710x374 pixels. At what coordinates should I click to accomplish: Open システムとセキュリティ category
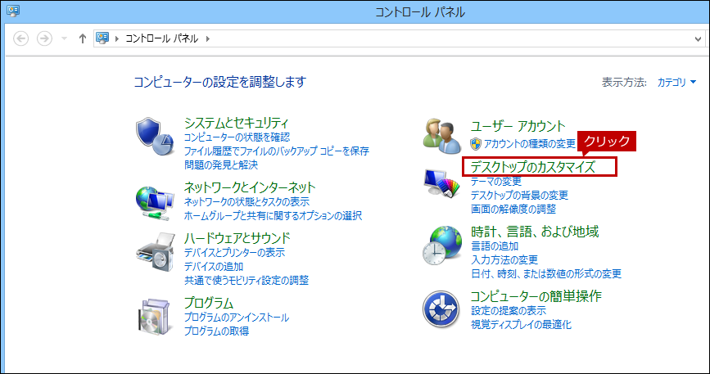coord(237,123)
